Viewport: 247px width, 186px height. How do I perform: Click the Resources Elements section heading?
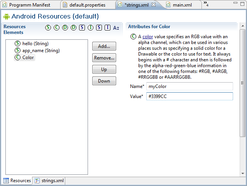(15, 29)
